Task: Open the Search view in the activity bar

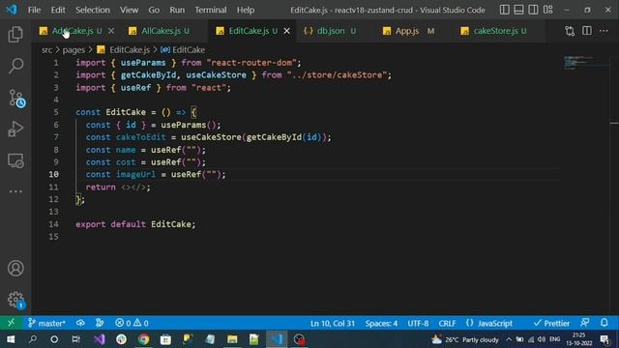Action: (x=15, y=66)
